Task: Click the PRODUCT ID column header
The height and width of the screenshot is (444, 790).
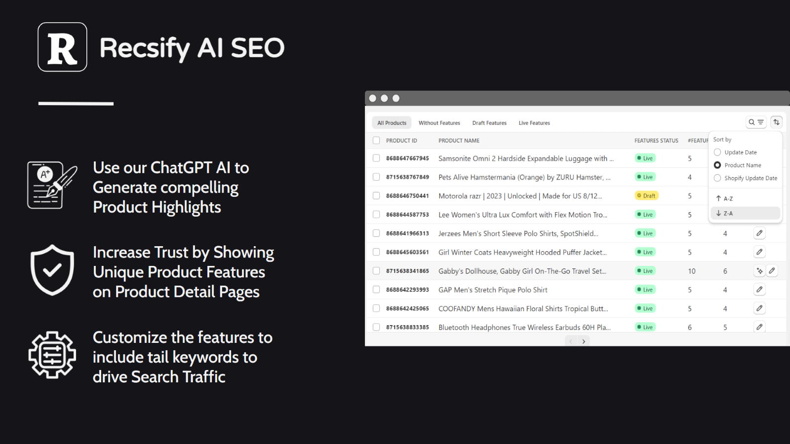Action: (401, 141)
